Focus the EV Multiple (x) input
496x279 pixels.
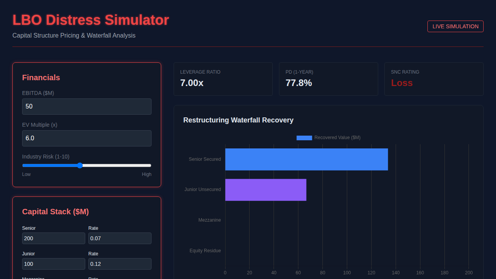click(87, 138)
